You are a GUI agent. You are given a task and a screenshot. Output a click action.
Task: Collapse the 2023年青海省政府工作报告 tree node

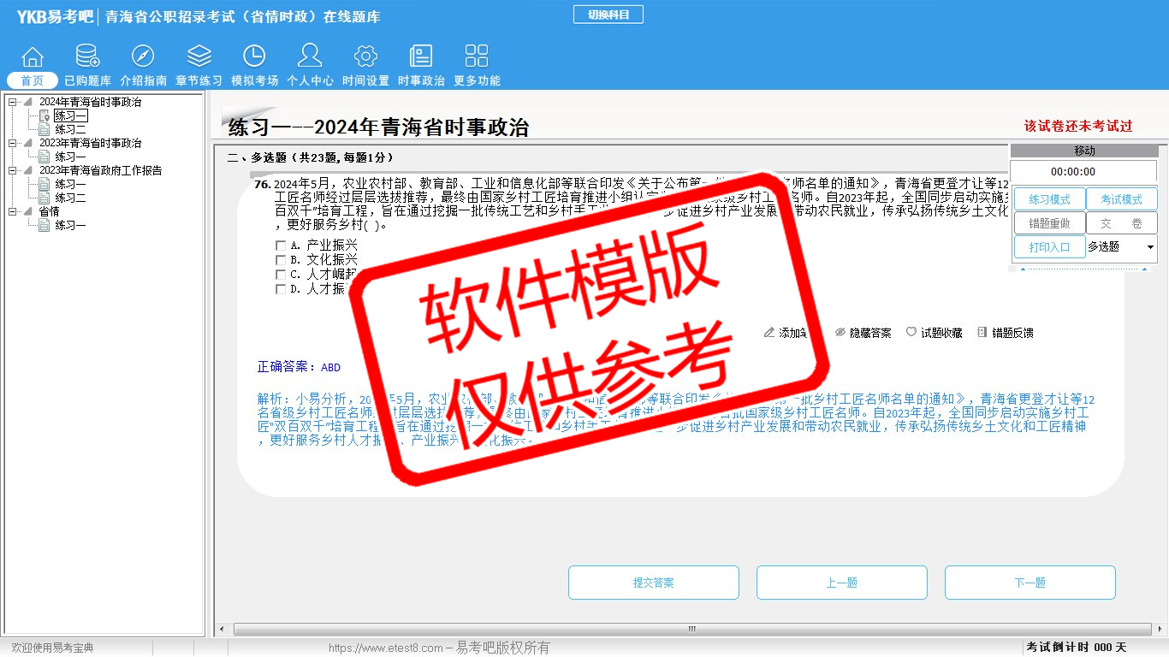point(13,171)
